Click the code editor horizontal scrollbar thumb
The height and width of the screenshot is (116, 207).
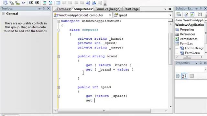[x=104, y=111]
